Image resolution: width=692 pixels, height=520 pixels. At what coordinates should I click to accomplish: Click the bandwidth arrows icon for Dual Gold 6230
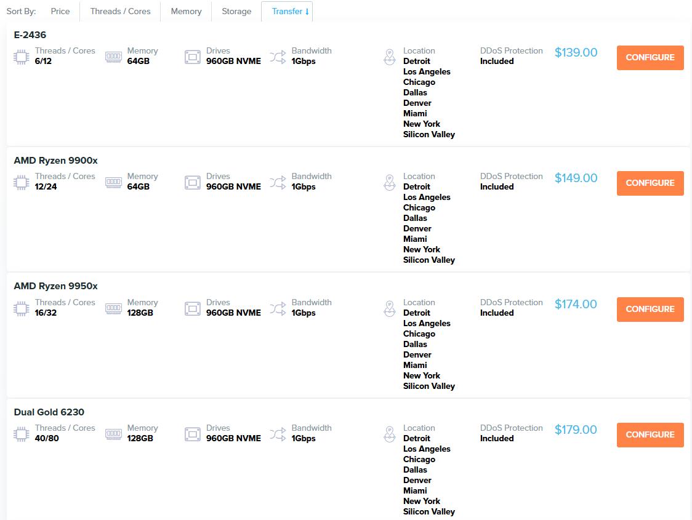(278, 434)
